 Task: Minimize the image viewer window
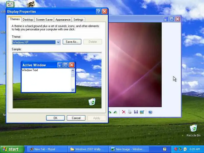[166, 19]
